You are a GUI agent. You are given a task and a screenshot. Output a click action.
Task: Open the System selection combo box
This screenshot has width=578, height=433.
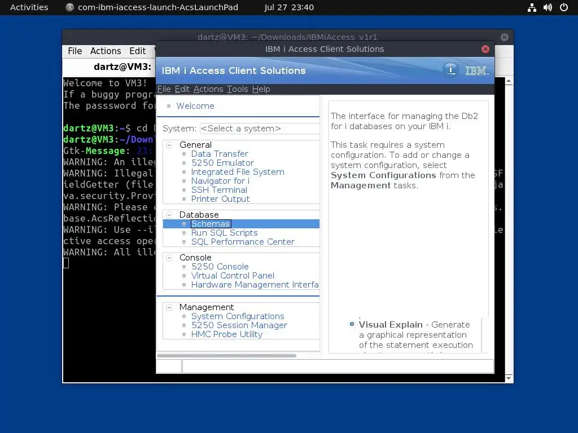(260, 129)
